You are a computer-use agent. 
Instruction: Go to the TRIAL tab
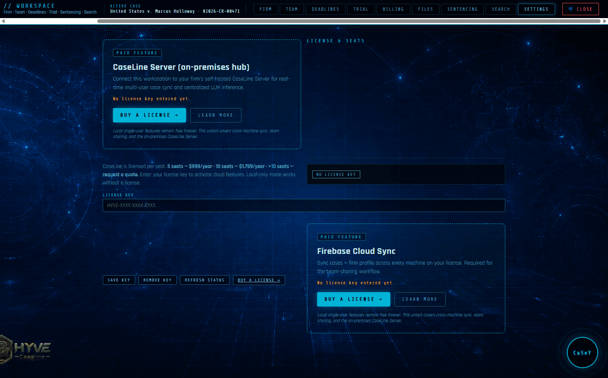[x=361, y=9]
